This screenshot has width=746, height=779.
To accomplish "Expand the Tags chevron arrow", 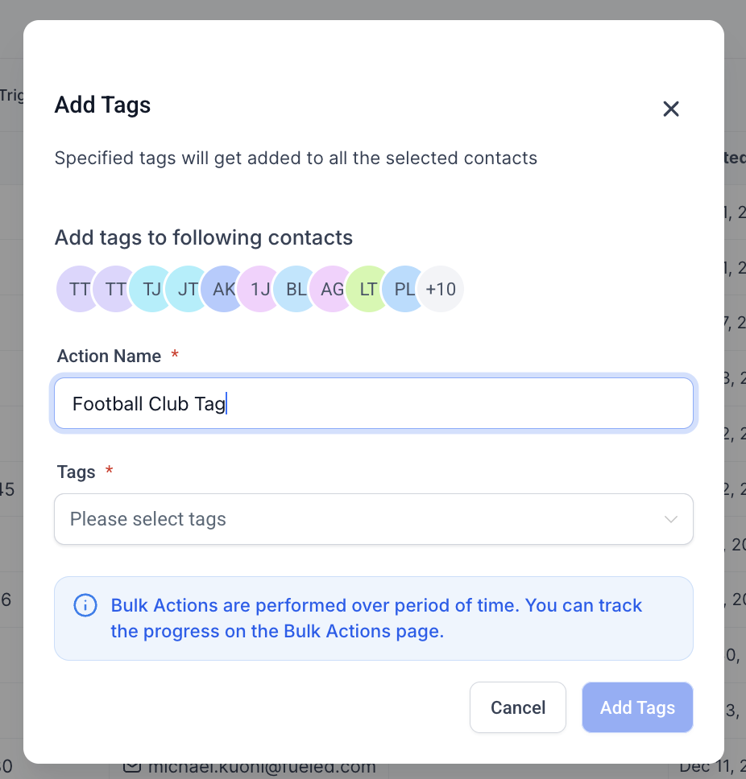I will (670, 519).
